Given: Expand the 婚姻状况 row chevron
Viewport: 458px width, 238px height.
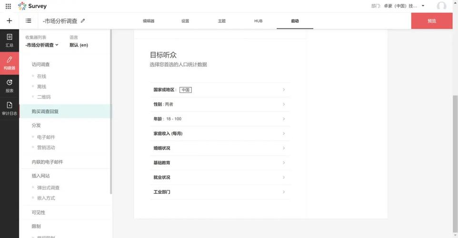Looking at the screenshot, I should [x=284, y=148].
